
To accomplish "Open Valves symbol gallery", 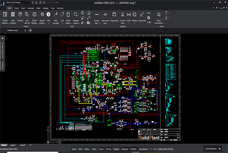I will pyautogui.click(x=129, y=17).
